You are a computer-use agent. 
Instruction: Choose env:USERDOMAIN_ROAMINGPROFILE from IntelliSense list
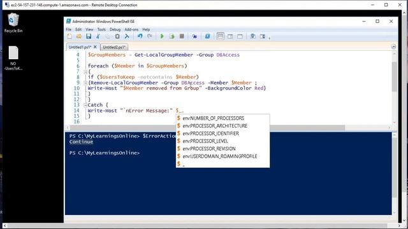pyautogui.click(x=222, y=156)
